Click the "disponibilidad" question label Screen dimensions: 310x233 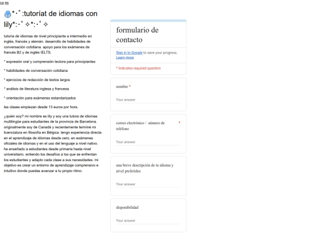[127, 208]
